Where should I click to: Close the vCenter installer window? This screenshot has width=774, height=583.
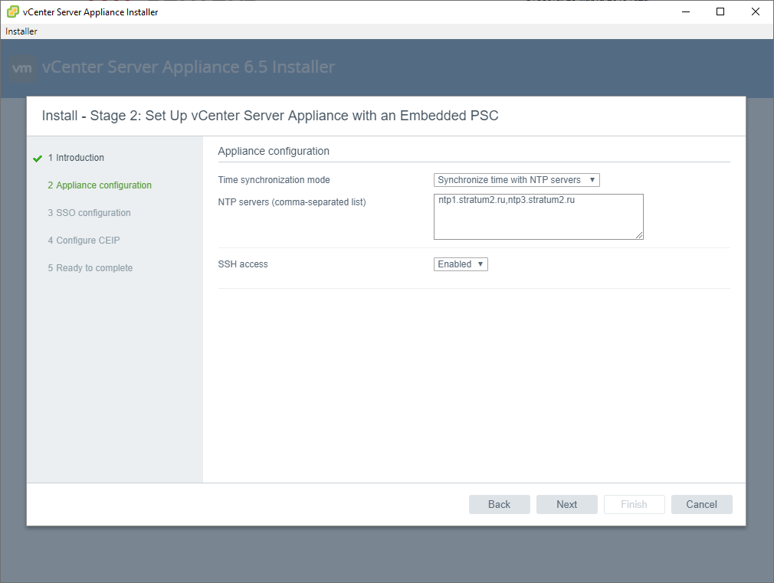pyautogui.click(x=756, y=11)
